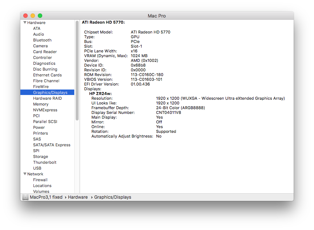314x230 pixels.
Task: Show FireWire information
Action: click(x=41, y=87)
